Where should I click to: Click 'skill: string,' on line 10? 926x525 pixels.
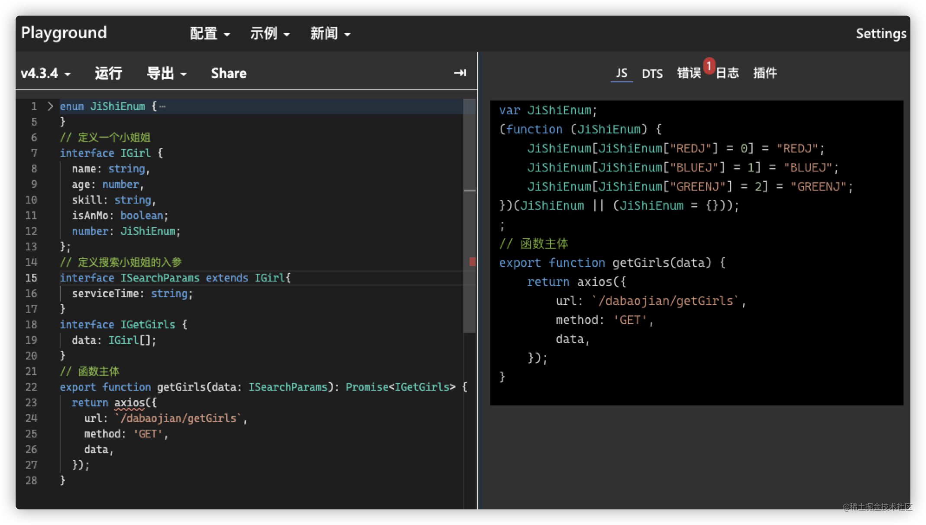pyautogui.click(x=114, y=200)
